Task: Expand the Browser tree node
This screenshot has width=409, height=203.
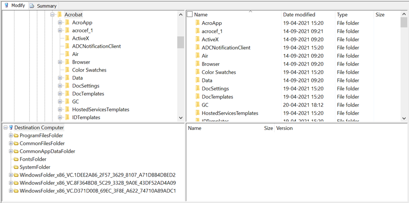Action: pyautogui.click(x=60, y=62)
